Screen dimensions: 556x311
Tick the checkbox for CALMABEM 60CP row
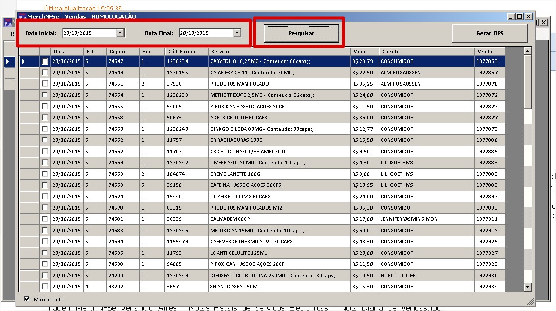coord(45,219)
